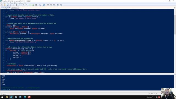Click the red app icon in taskbar
This screenshot has width=176, height=99.
click(x=29, y=97)
